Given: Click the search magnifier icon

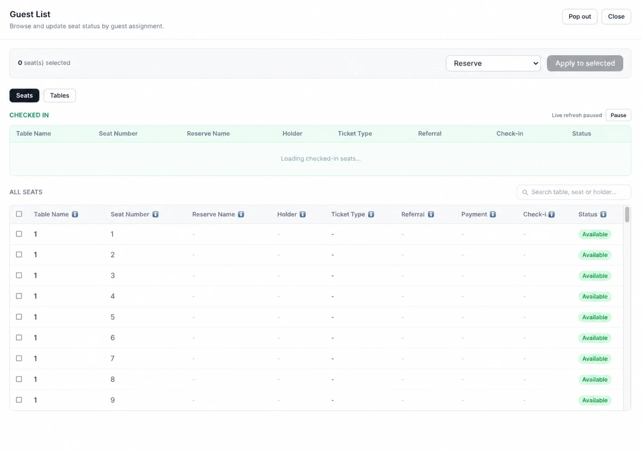Looking at the screenshot, I should [525, 192].
